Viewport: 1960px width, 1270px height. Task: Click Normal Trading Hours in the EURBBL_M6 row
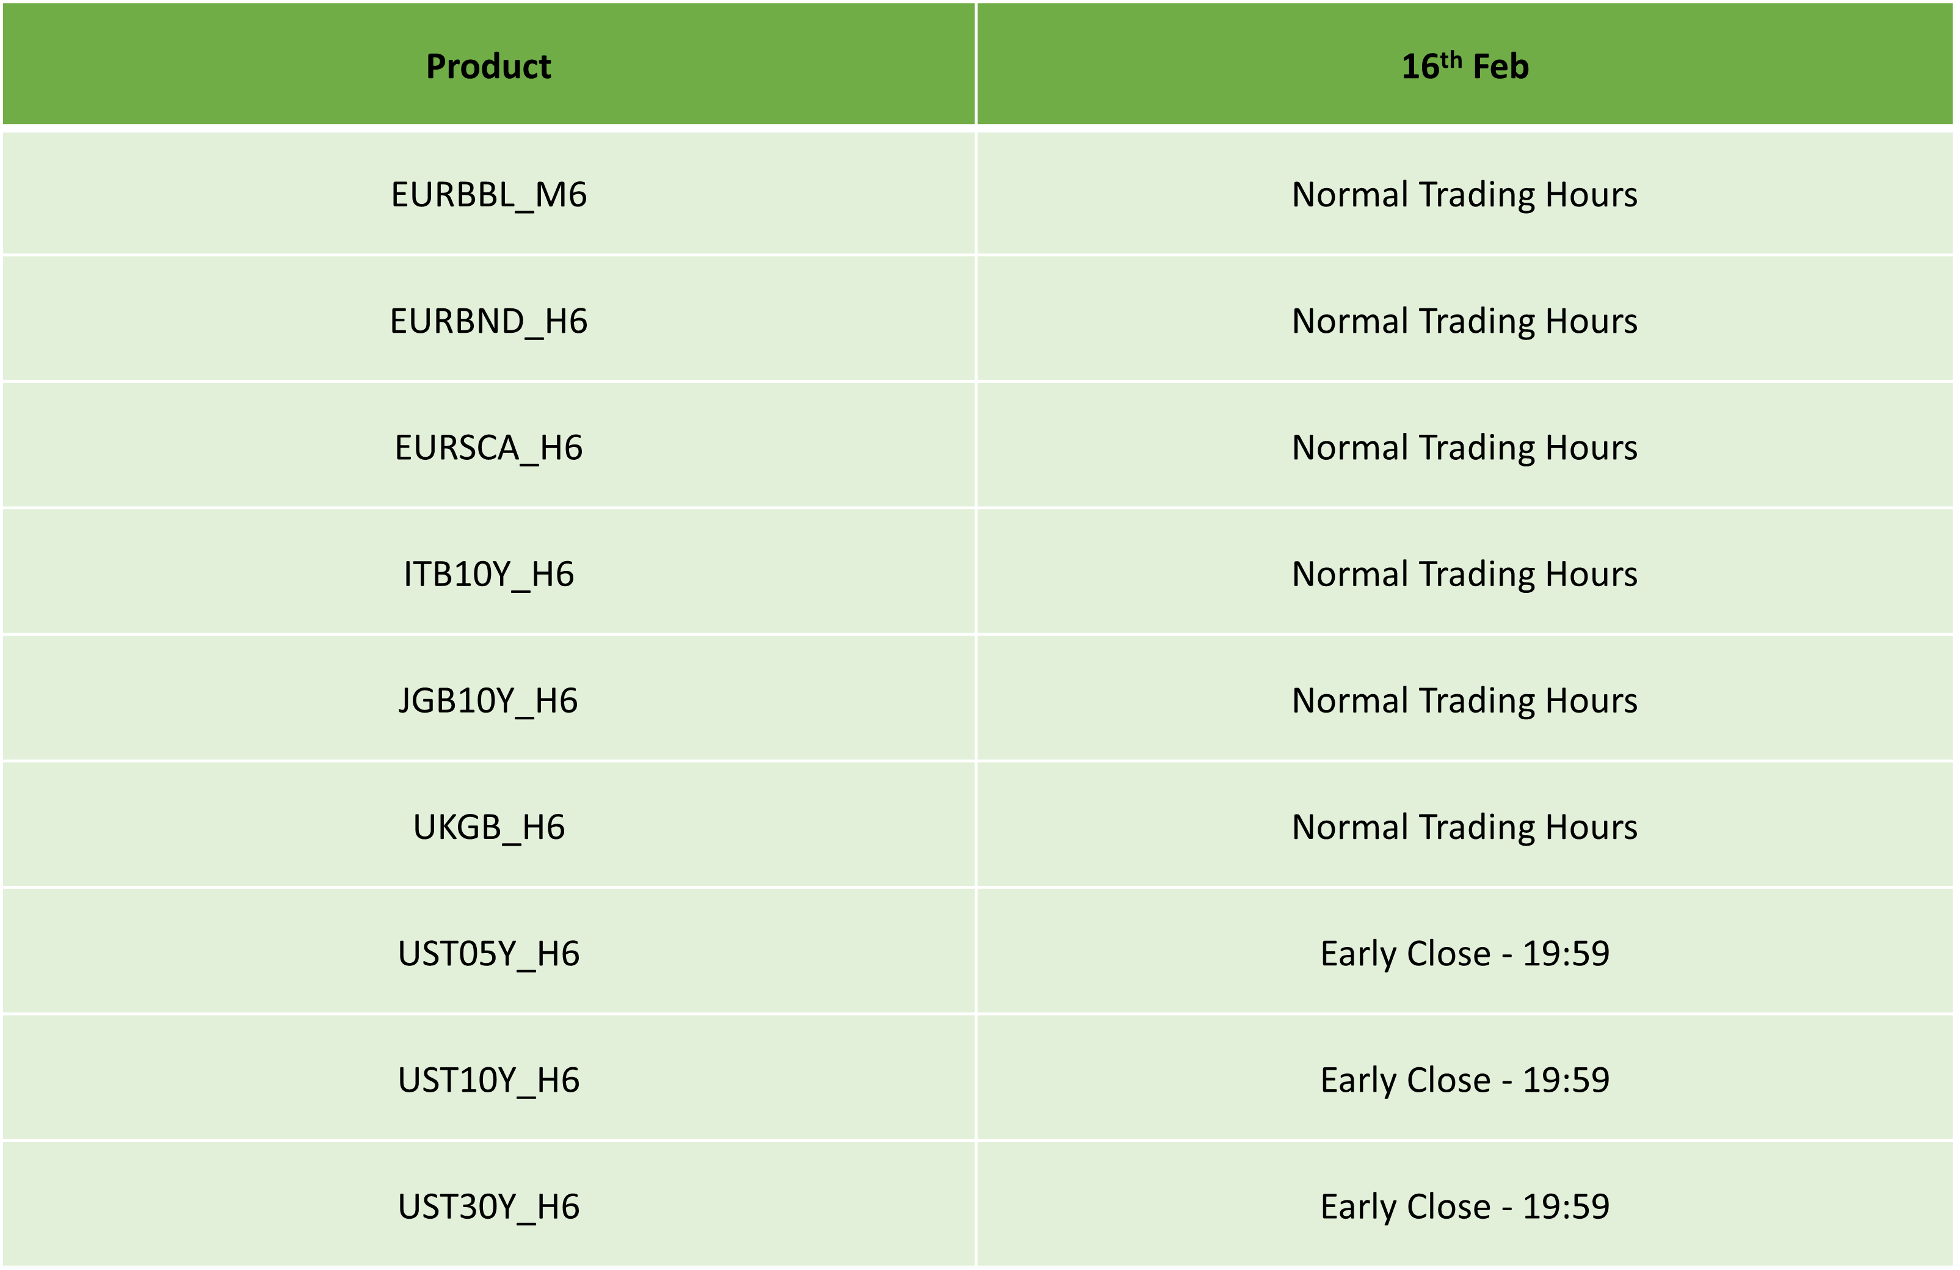click(1464, 194)
